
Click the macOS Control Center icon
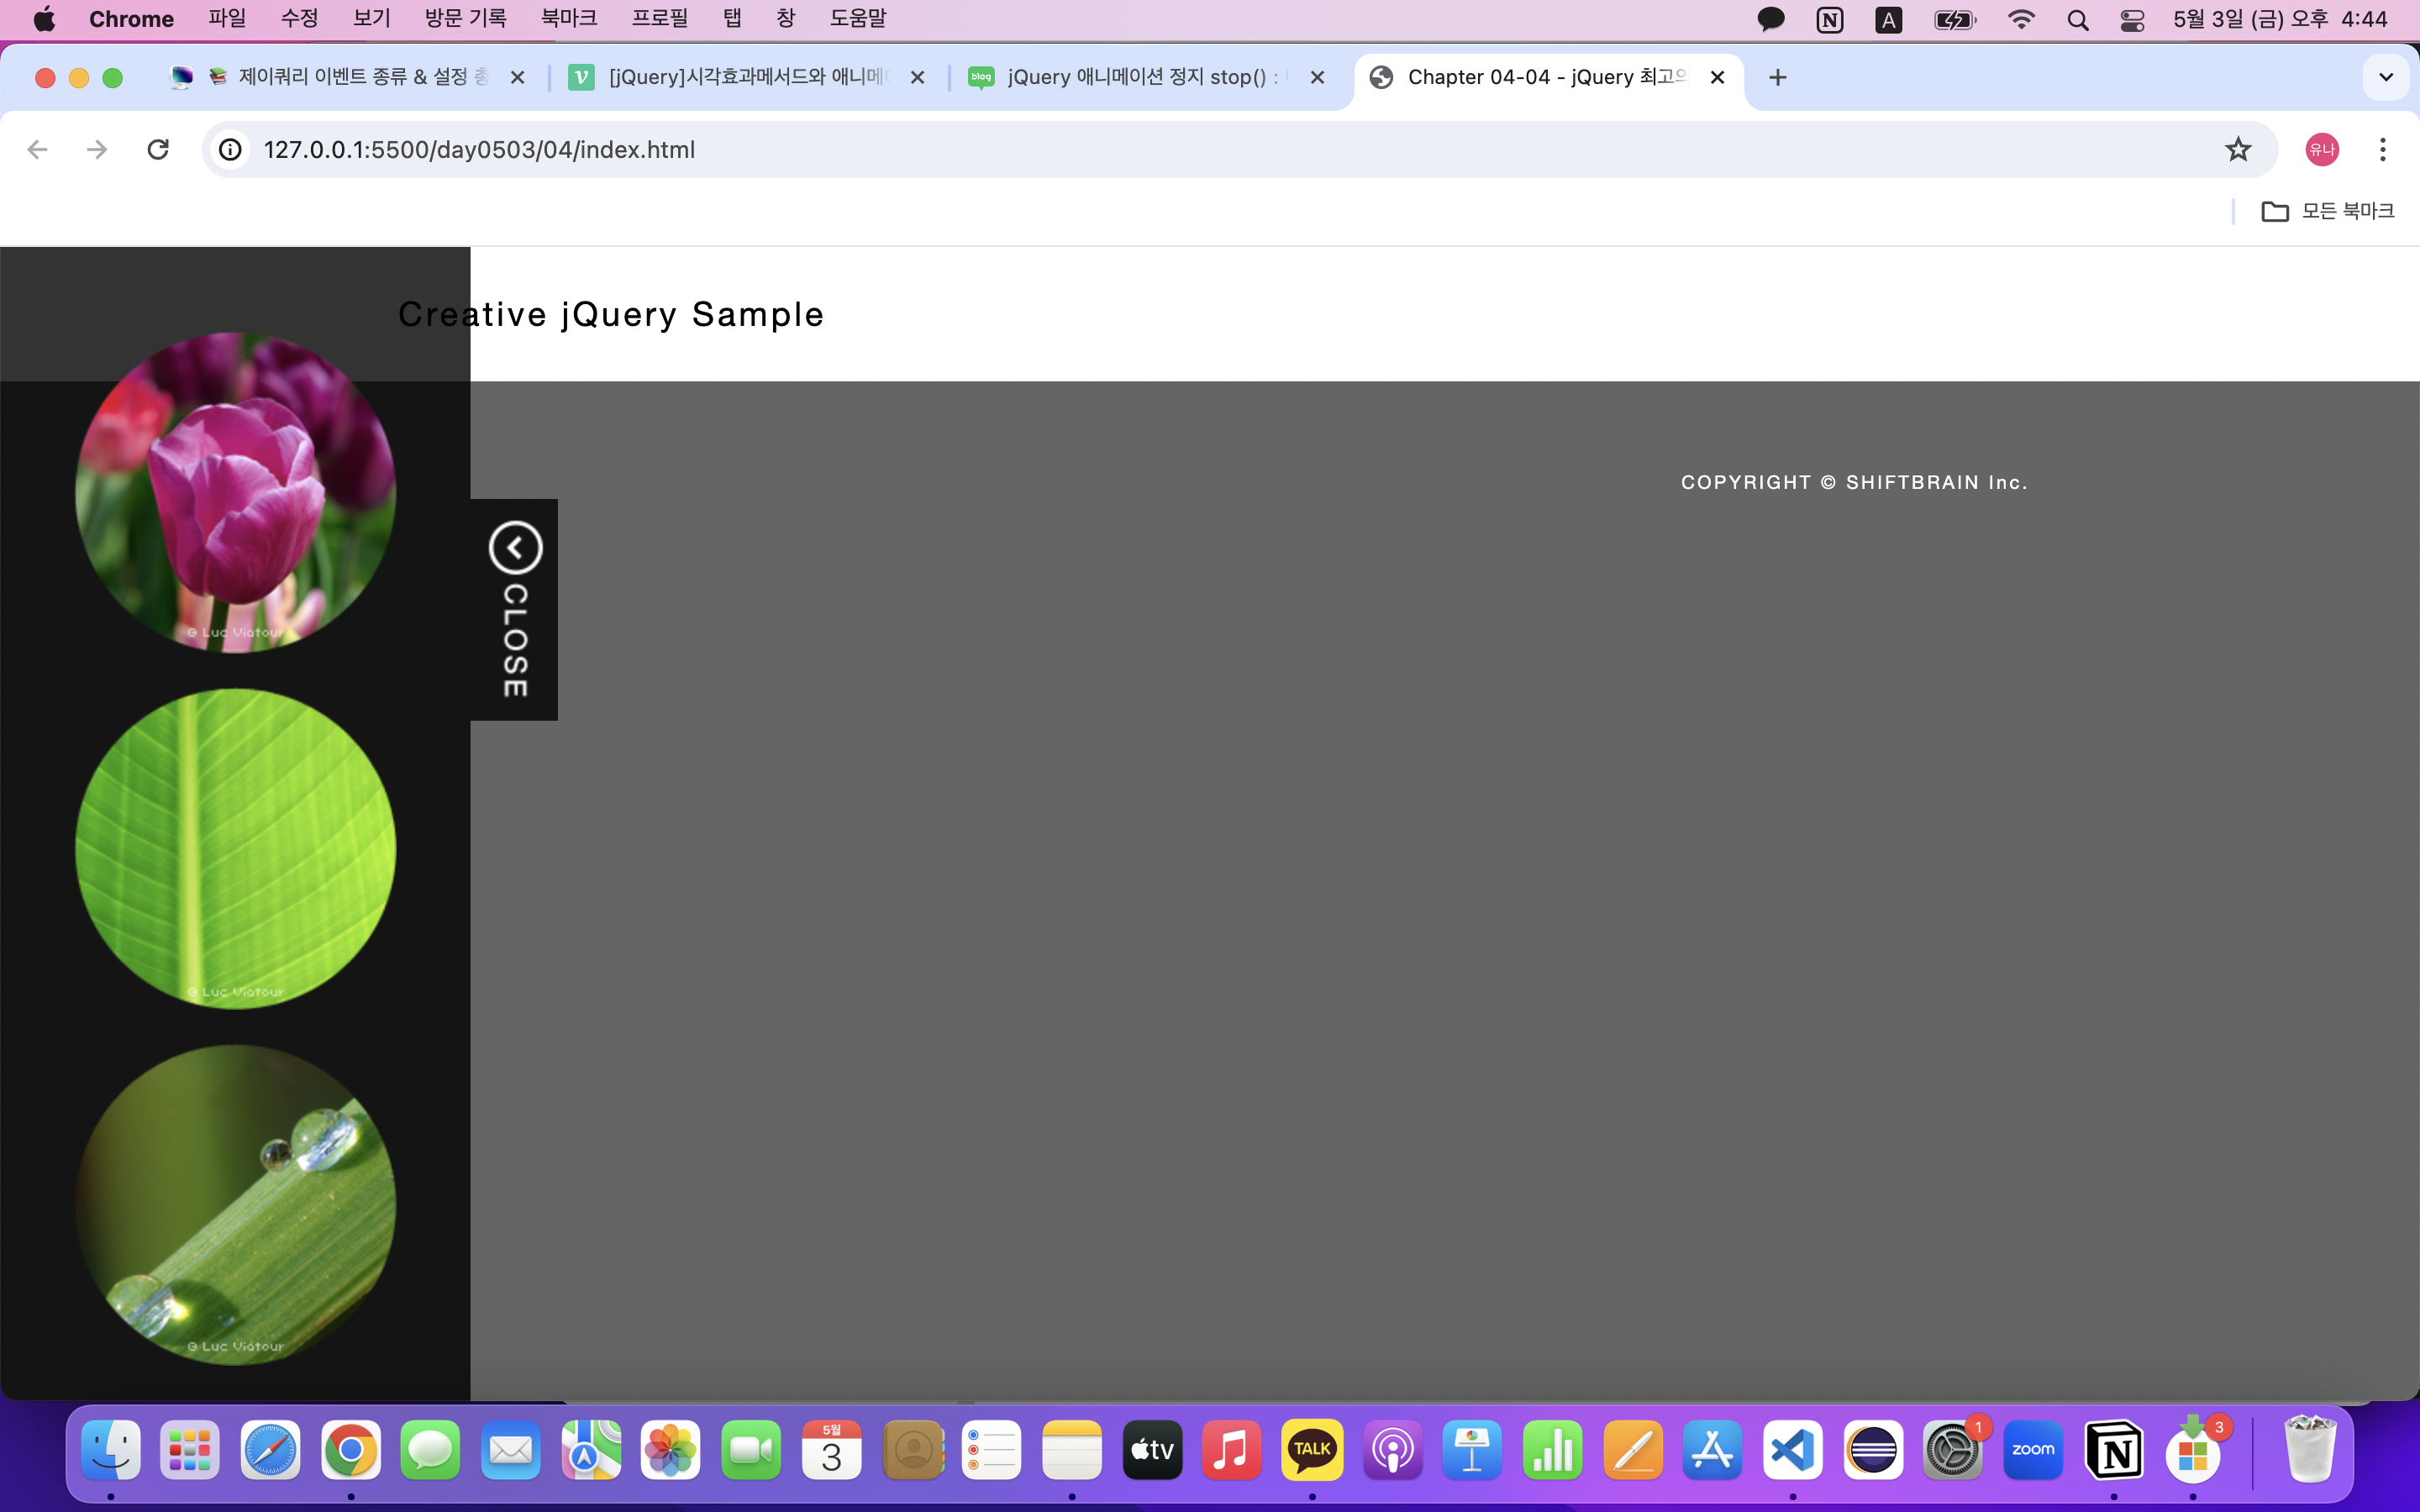pos(2131,20)
